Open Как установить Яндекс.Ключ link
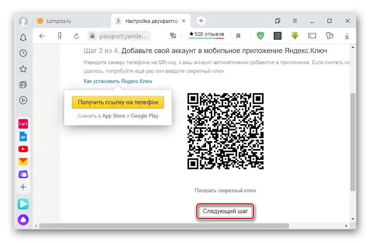Screen dimensions: 370x243 [118, 81]
